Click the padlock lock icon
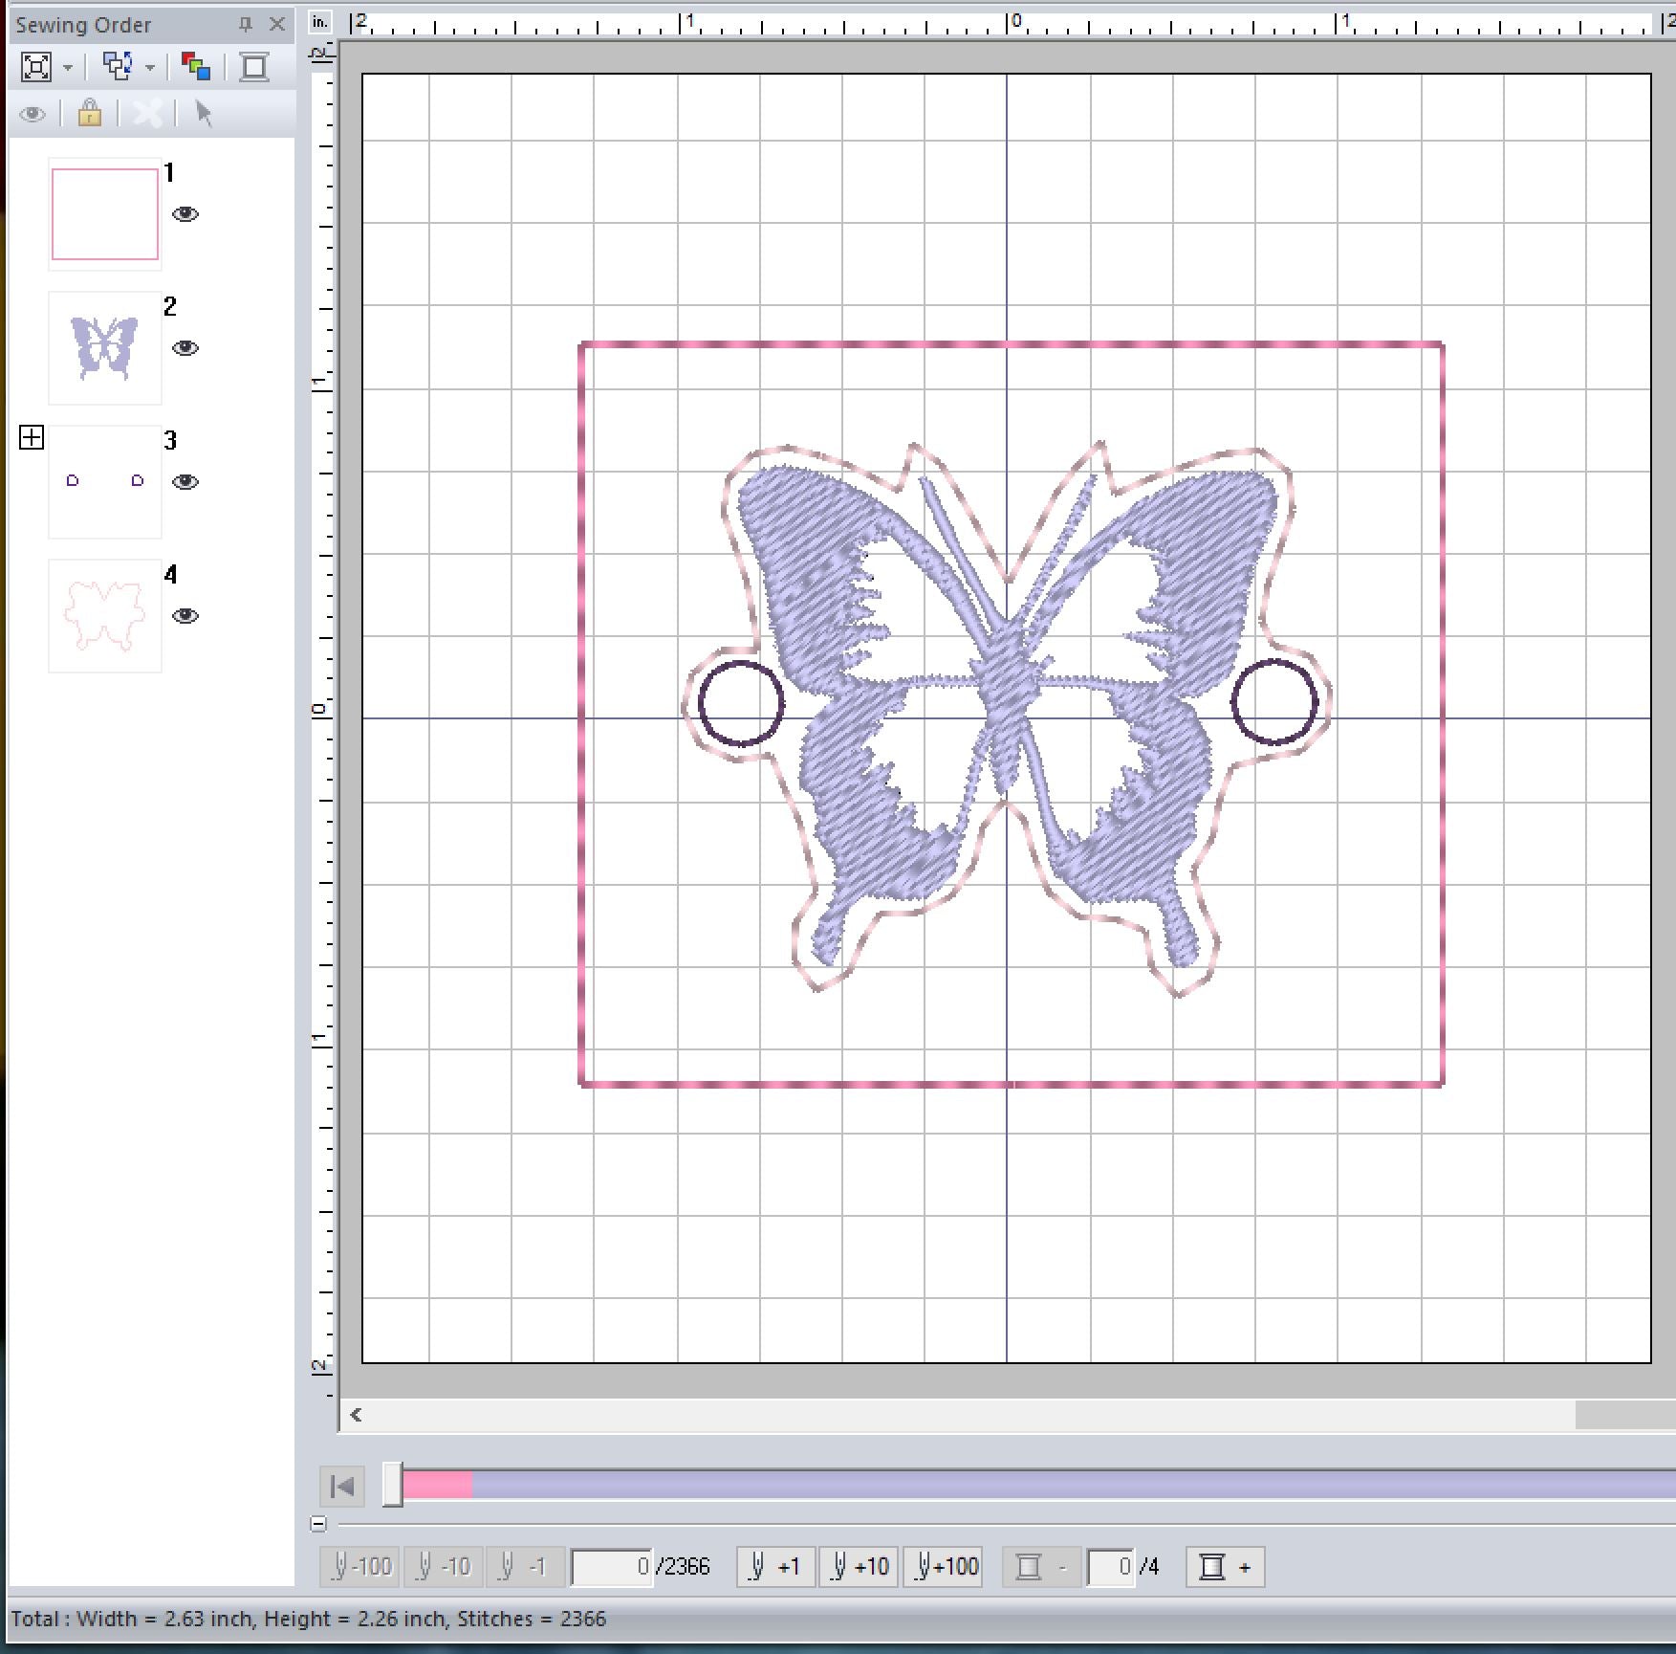This screenshot has height=1654, width=1676. [x=90, y=114]
